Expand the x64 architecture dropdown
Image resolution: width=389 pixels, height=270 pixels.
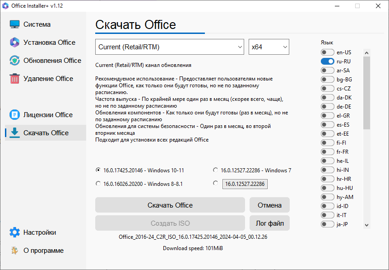coord(269,47)
